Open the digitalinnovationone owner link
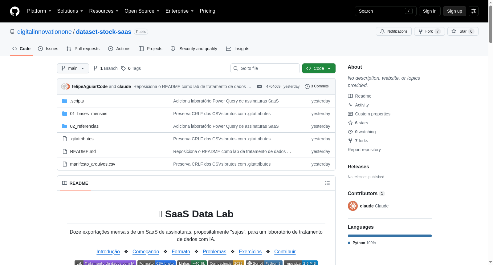The image size is (493, 265). 44,32
